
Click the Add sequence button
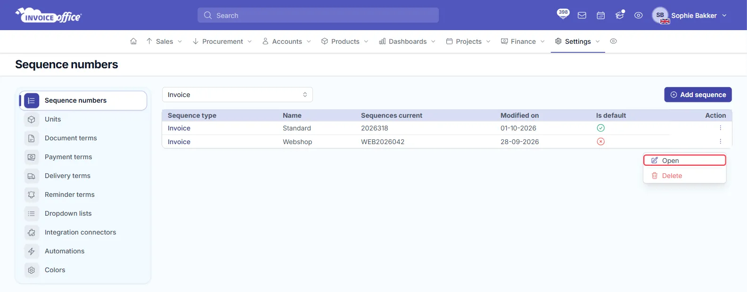click(x=698, y=95)
